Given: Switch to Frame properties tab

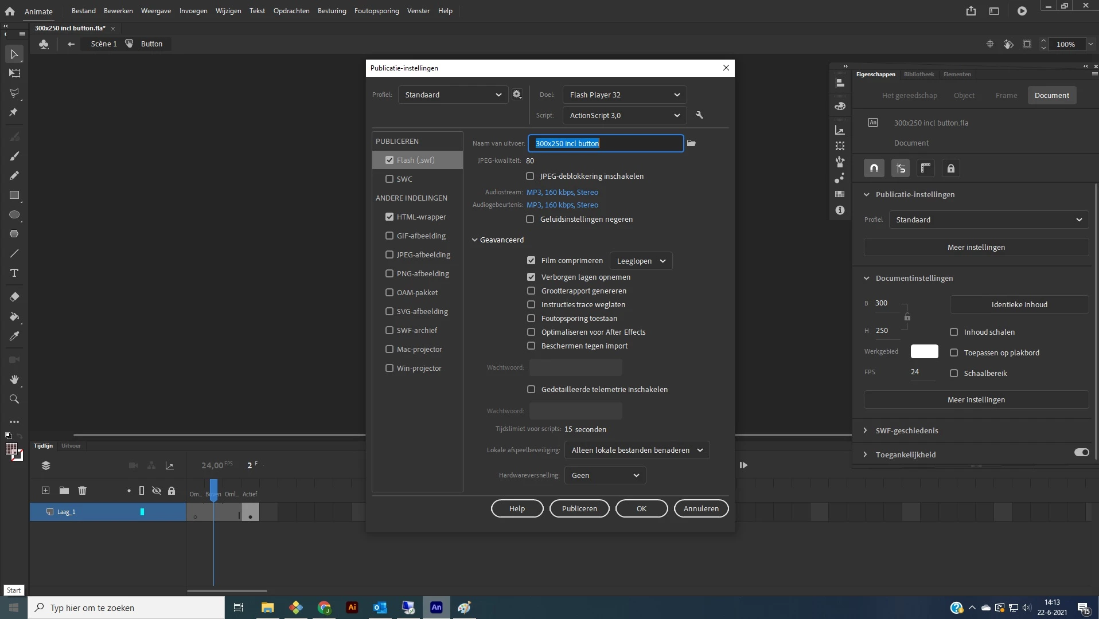Looking at the screenshot, I should pos(1006,95).
